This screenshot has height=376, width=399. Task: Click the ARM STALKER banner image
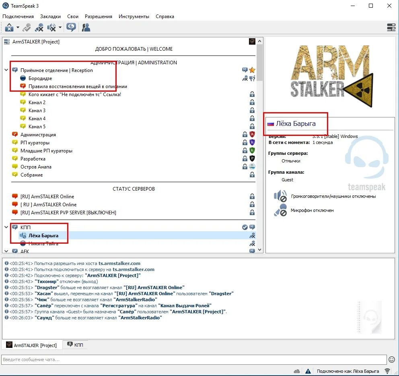[332, 76]
